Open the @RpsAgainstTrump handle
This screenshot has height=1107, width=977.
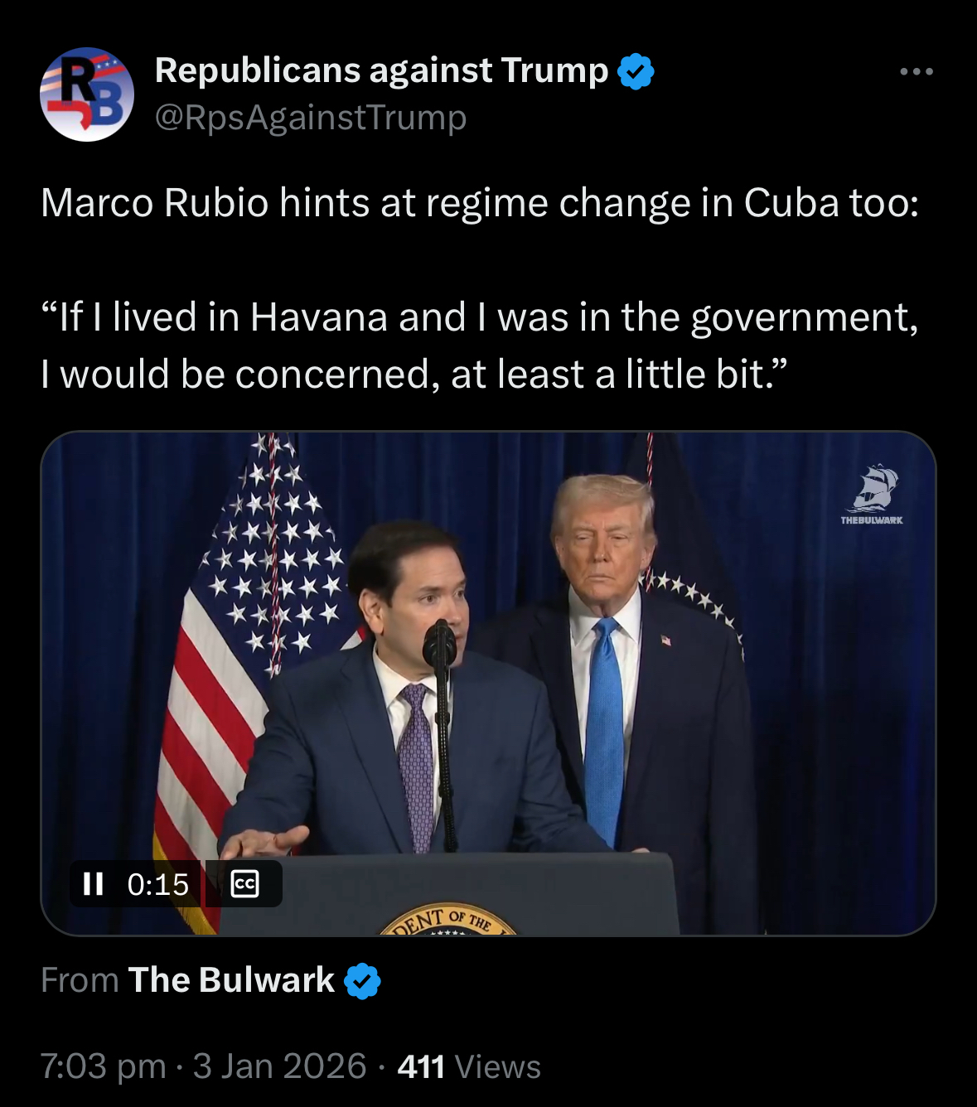coord(311,118)
